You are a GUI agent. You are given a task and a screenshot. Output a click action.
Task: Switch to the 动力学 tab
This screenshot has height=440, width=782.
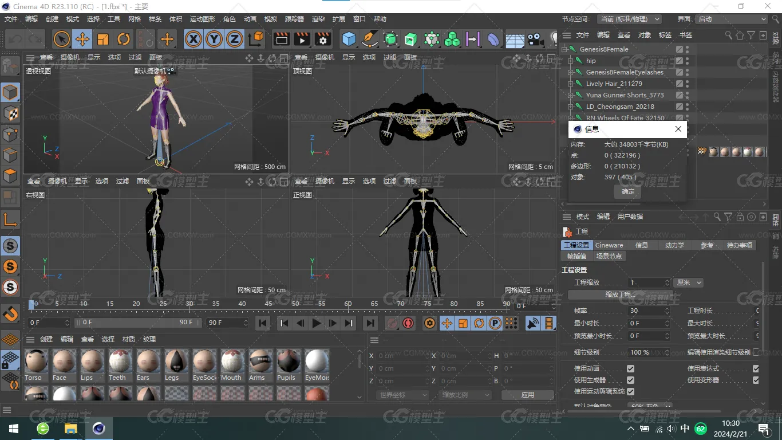pyautogui.click(x=674, y=245)
